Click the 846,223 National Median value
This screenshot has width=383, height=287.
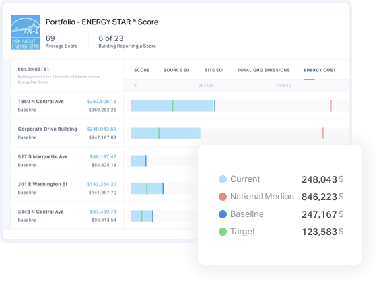[x=319, y=197]
